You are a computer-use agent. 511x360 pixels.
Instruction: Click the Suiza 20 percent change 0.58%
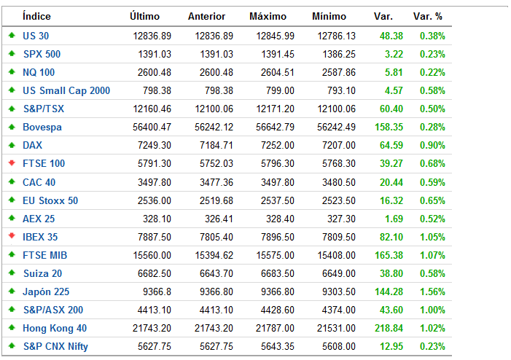(x=432, y=273)
